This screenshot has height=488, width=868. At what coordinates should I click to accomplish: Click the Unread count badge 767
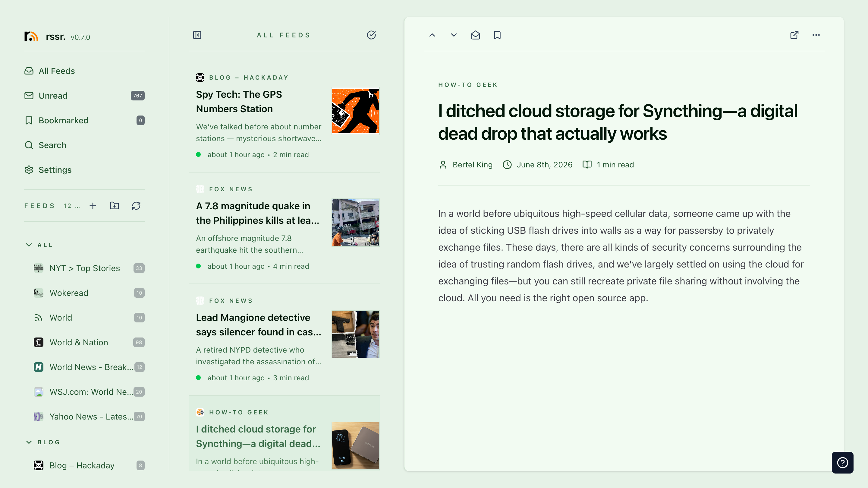coord(137,95)
